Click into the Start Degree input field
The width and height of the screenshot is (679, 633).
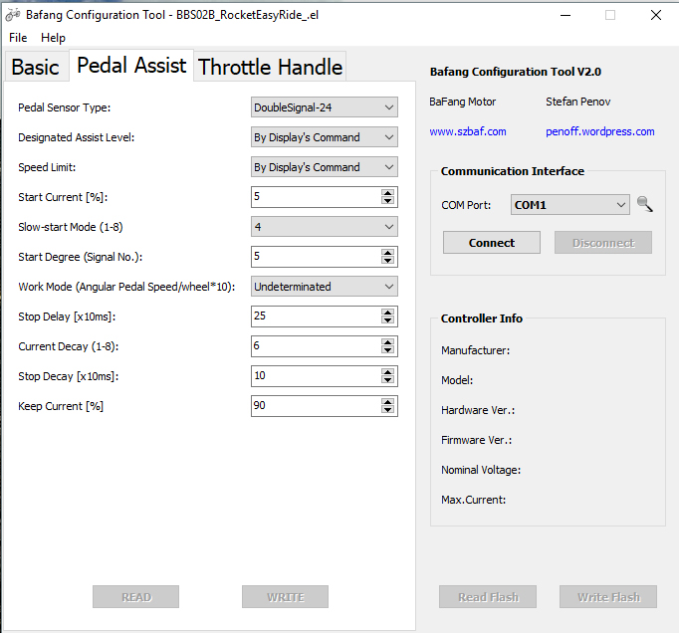tap(315, 257)
